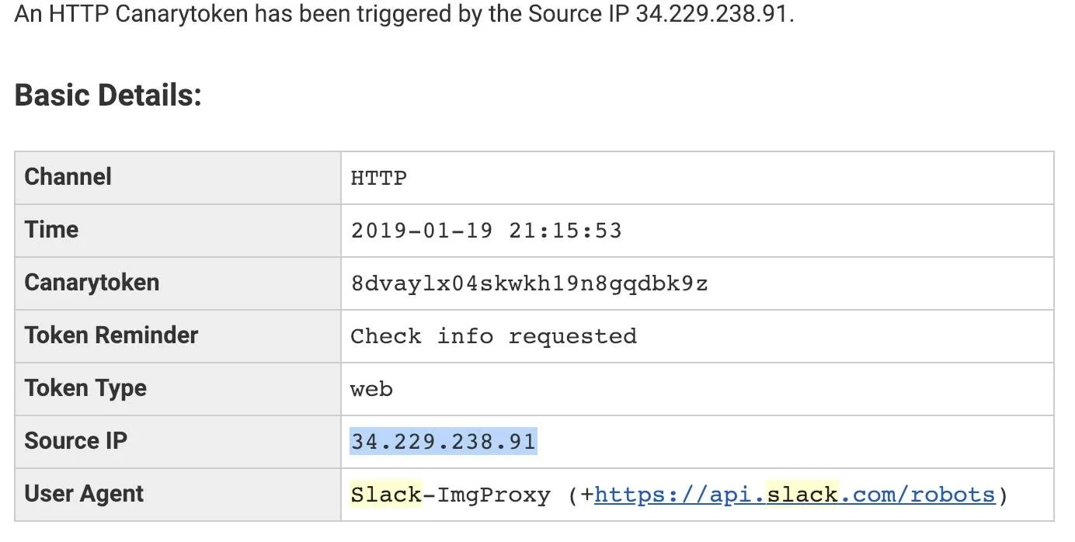Click the highlighted Source IP value 34.229.238.91

(x=444, y=442)
